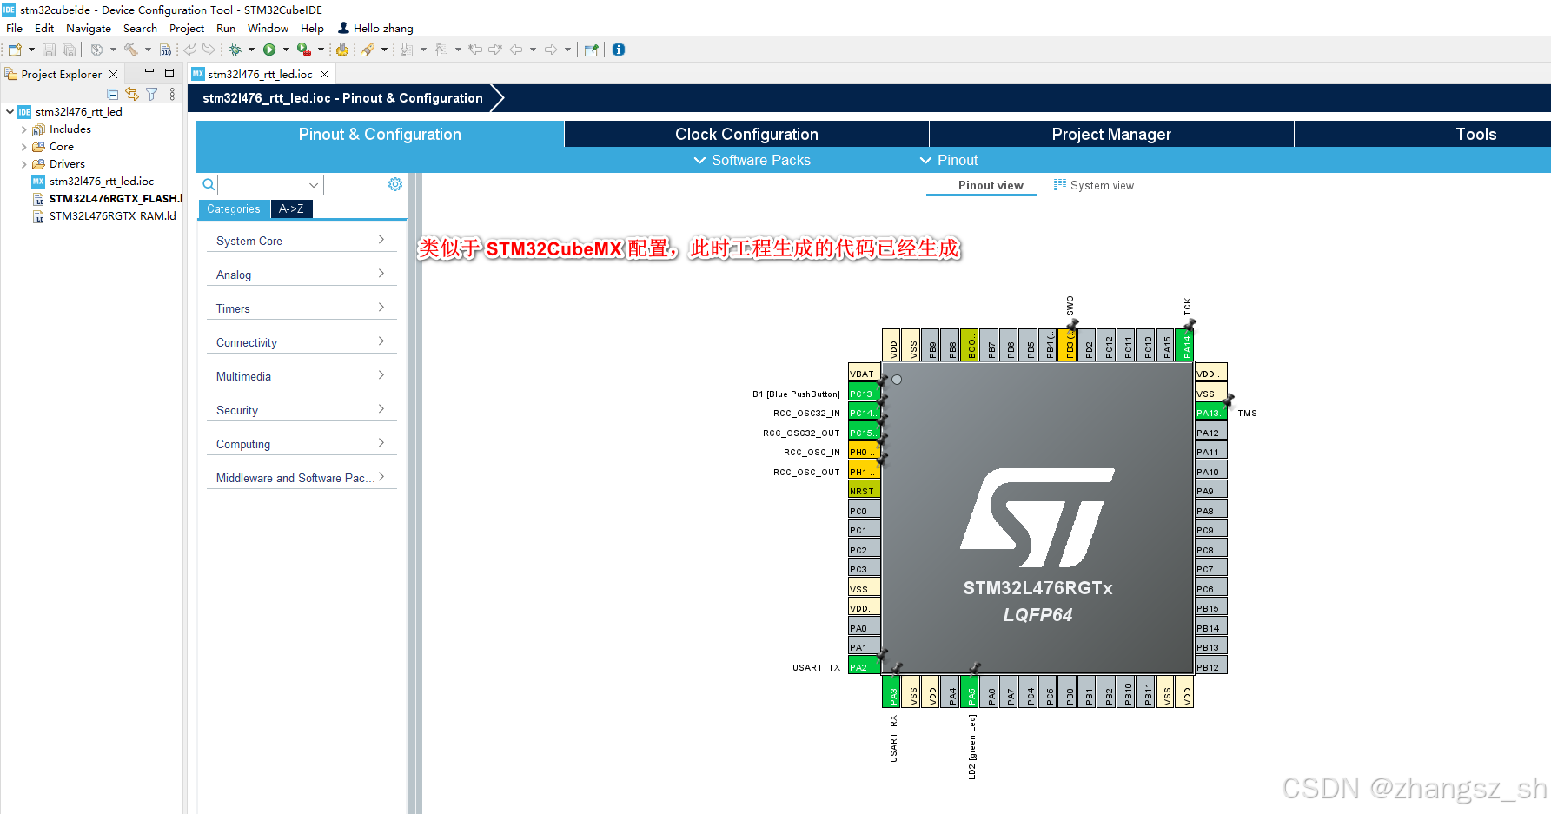Image resolution: width=1551 pixels, height=814 pixels.
Task: Start Debug with the bug icon
Action: click(x=235, y=50)
